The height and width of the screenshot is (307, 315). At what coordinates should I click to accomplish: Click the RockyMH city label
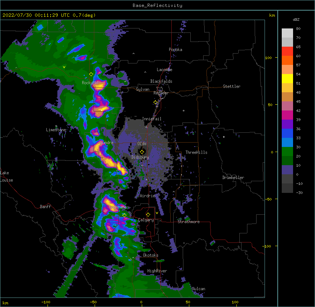pos(90,83)
